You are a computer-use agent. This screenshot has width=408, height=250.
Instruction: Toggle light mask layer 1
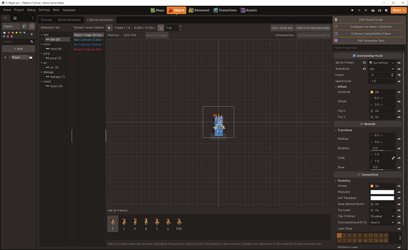(x=339, y=235)
